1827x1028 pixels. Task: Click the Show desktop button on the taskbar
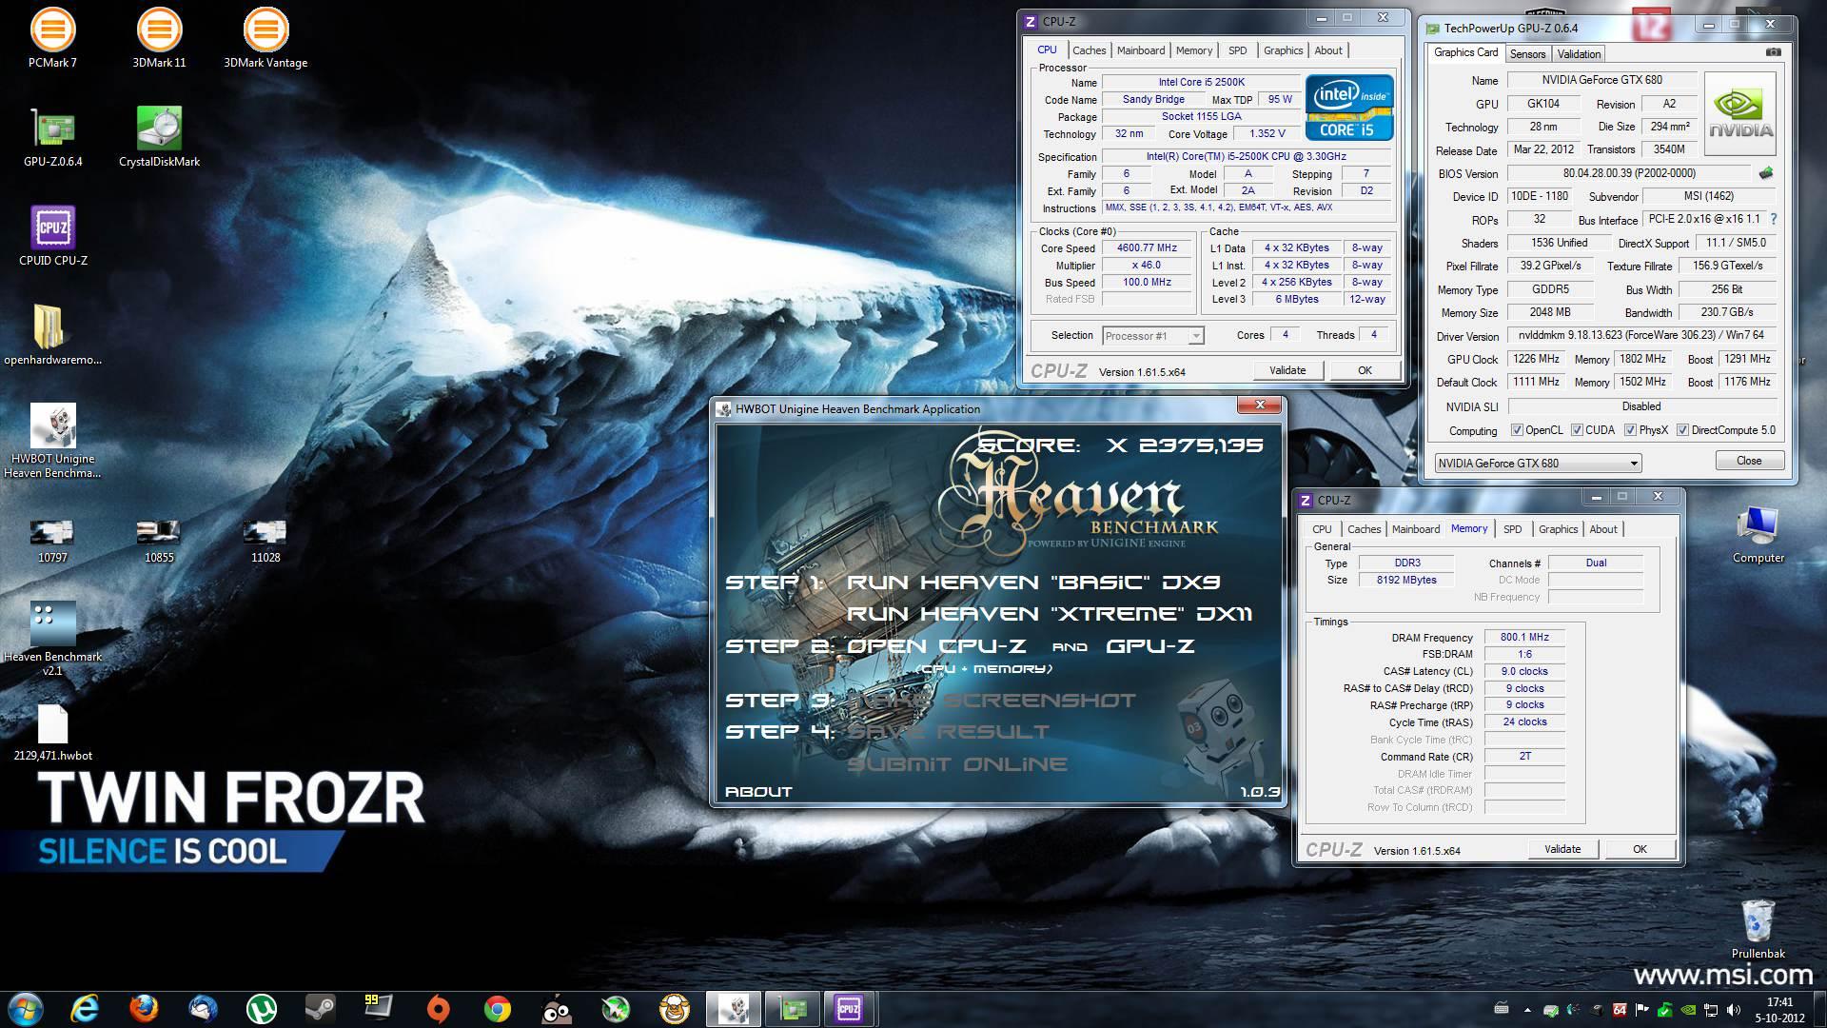1819,1008
